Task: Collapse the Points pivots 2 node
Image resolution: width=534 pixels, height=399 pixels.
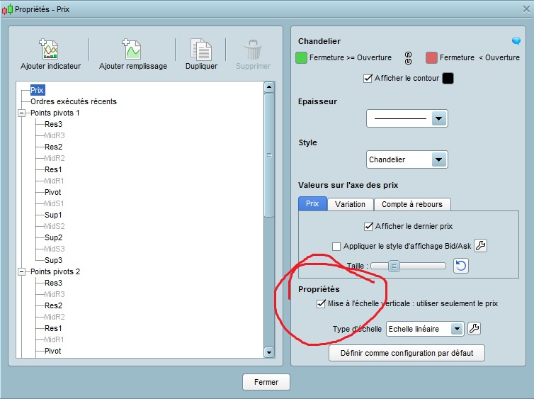Action: [x=21, y=271]
